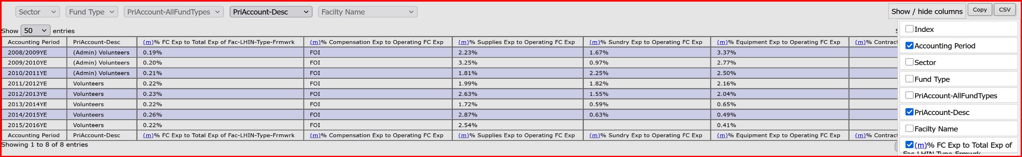
Task: Toggle the Fund Type column checkbox
Action: tap(909, 79)
